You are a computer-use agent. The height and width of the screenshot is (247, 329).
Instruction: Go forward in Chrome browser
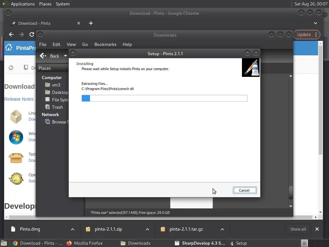coord(22,34)
